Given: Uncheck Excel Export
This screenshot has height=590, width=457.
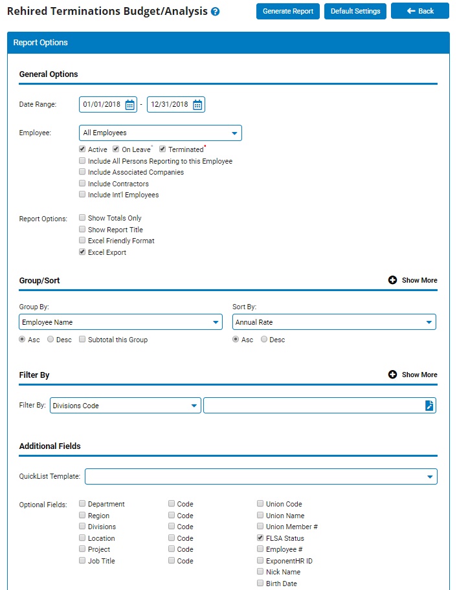Looking at the screenshot, I should coord(82,252).
